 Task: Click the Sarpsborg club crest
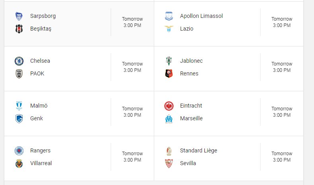[19, 16]
